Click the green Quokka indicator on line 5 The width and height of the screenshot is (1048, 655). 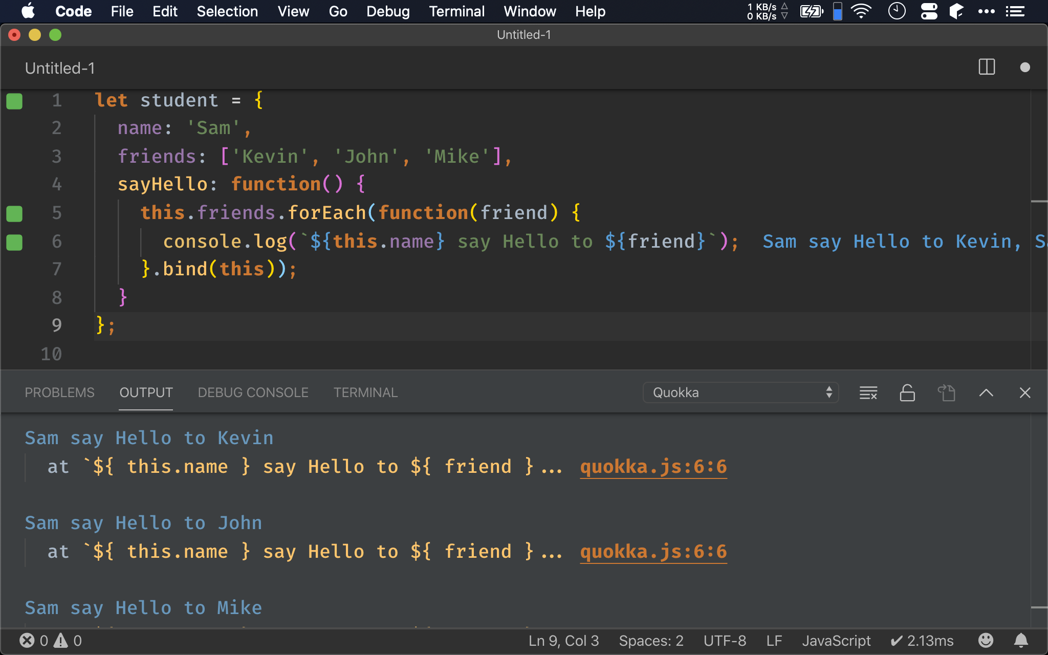coord(14,213)
